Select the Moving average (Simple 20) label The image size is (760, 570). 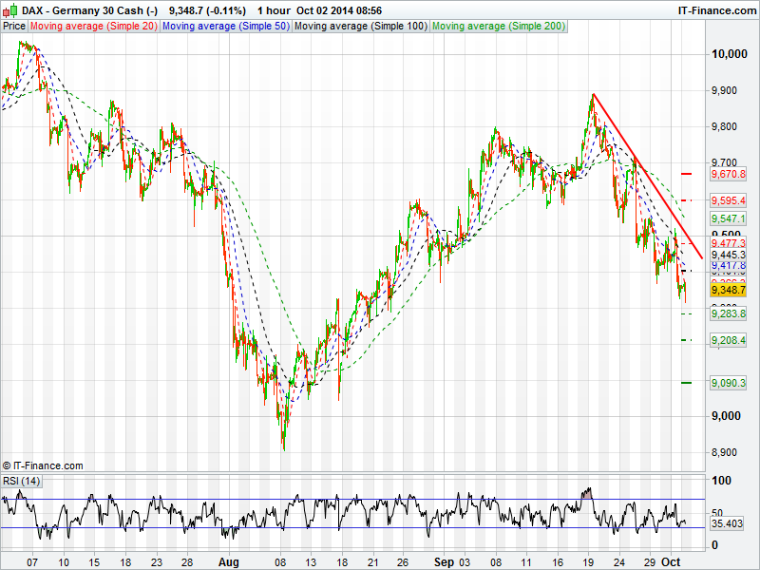(94, 27)
